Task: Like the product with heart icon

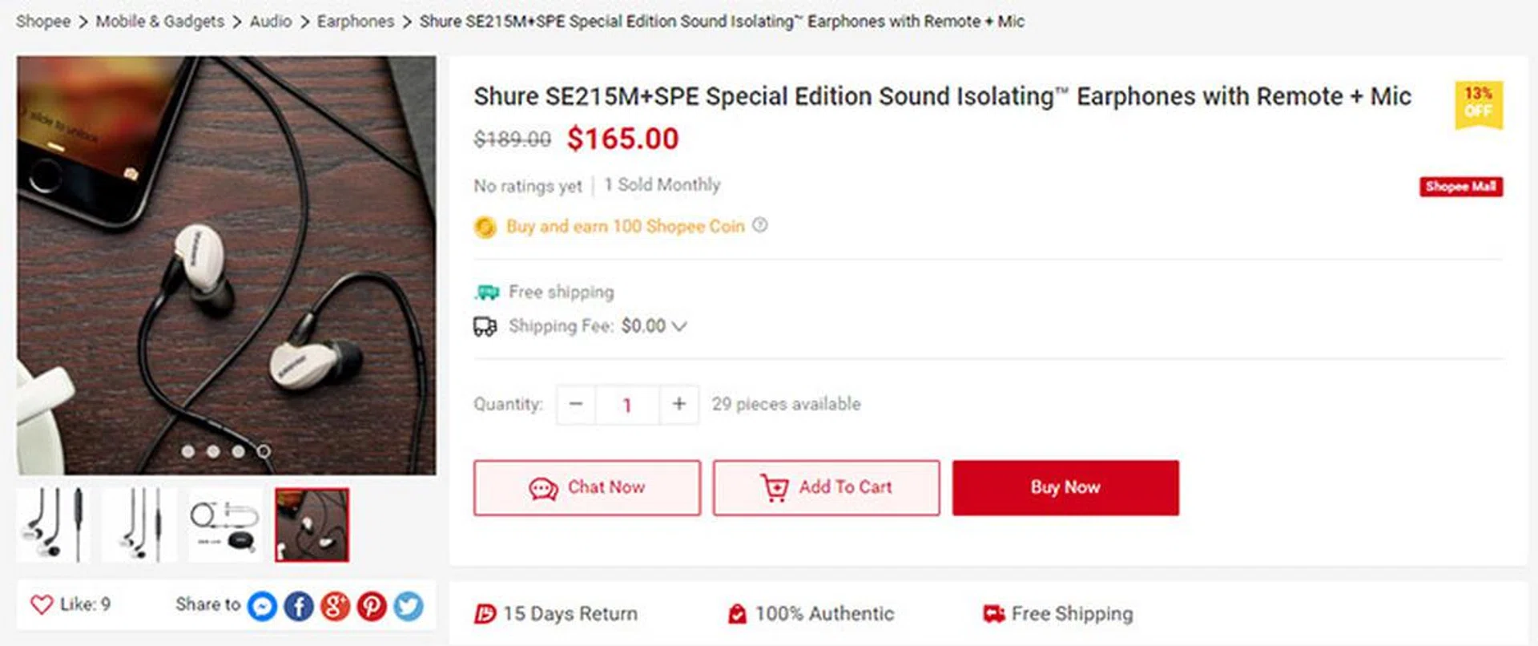Action: point(42,604)
